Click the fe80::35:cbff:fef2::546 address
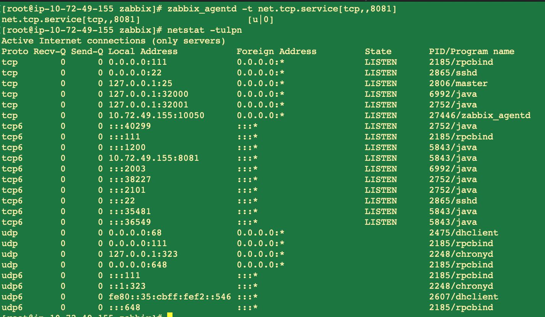Viewport: 545px width, 317px height. (x=169, y=296)
